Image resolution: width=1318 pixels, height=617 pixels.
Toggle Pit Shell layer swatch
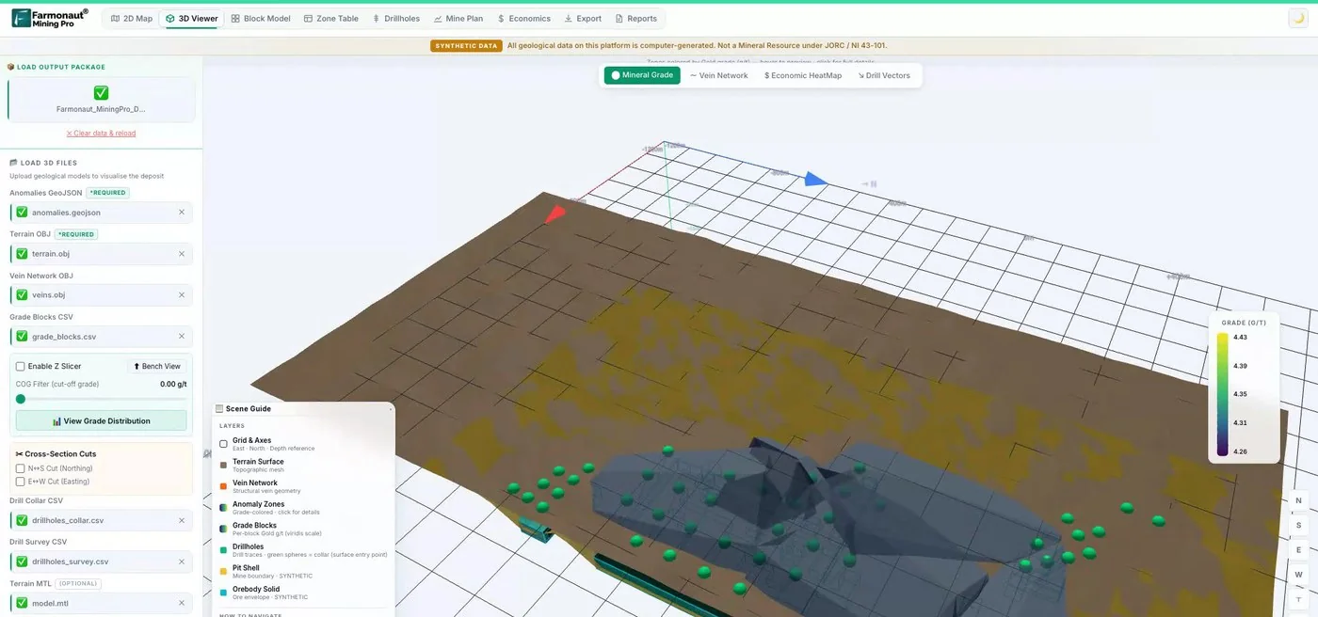(223, 571)
